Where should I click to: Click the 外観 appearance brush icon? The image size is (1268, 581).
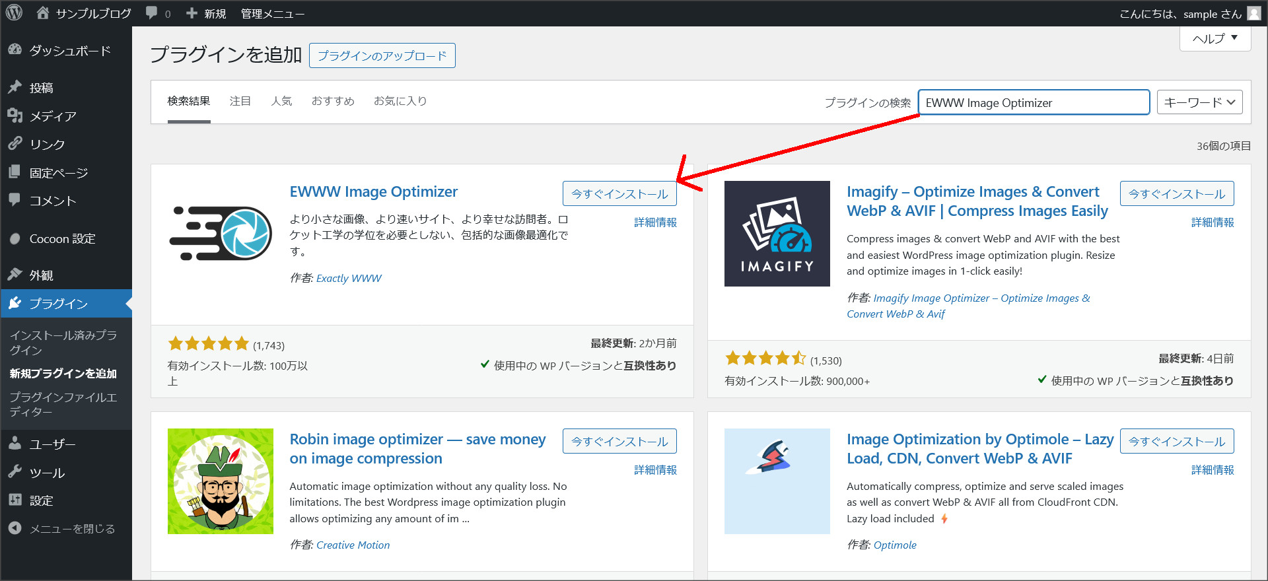(15, 275)
